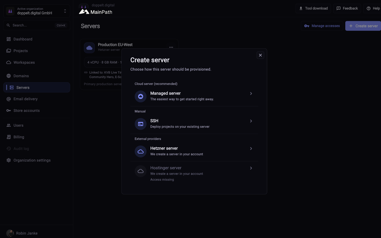Click "Deploy projects on your existing server" text
The width and height of the screenshot is (381, 238).
pos(180,127)
